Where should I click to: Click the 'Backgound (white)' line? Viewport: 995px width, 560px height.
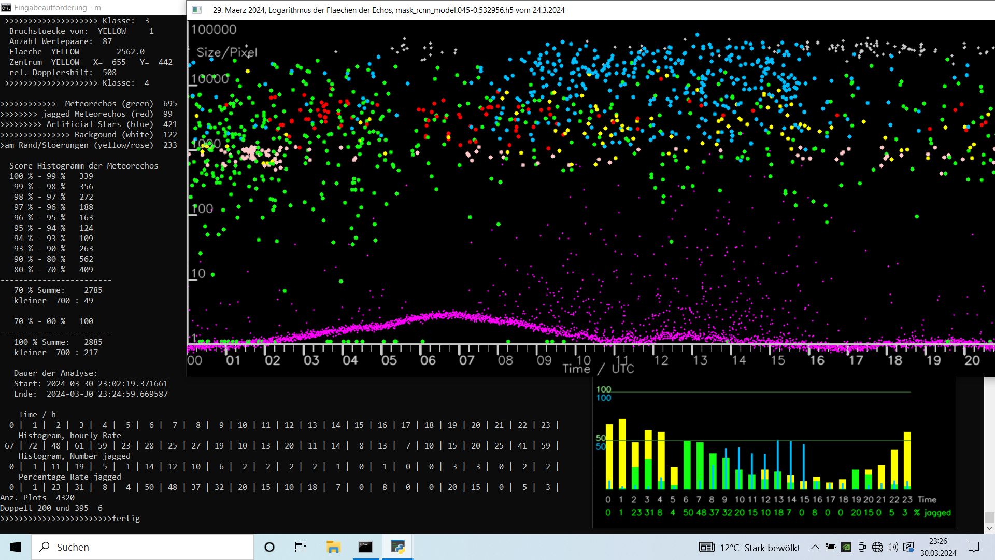pyautogui.click(x=89, y=135)
